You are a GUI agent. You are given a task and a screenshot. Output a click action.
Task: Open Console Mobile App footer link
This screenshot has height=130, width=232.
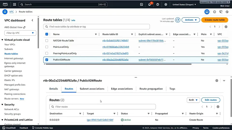[43, 128]
